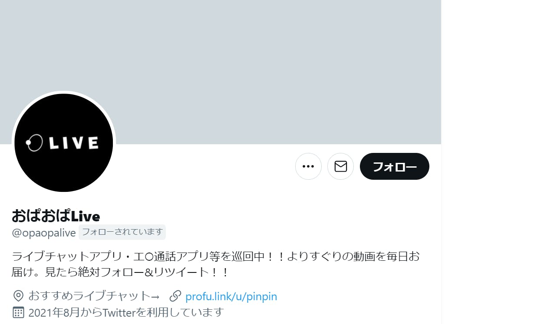Open the profu.link/u/pinpin link
Screen dimensions: 534x324
pos(231,296)
